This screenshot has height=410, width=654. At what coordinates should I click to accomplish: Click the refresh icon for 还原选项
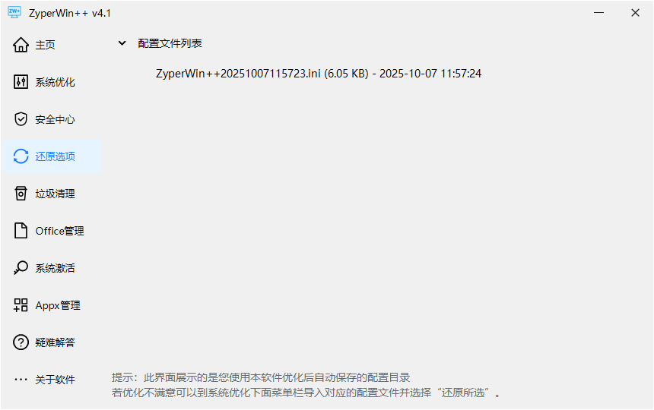point(21,156)
